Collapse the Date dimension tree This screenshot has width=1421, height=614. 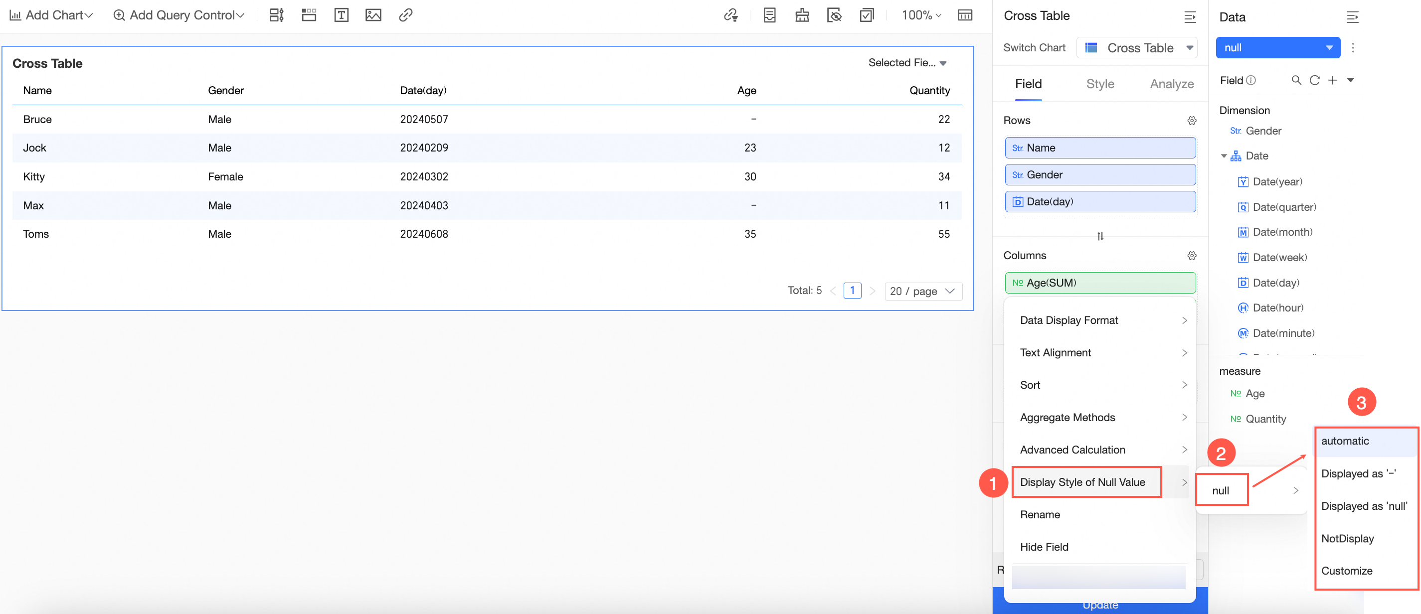[1224, 156]
